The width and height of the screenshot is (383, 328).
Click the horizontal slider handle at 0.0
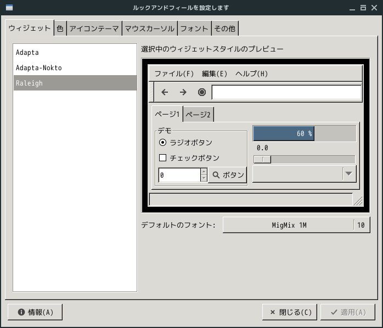262,160
